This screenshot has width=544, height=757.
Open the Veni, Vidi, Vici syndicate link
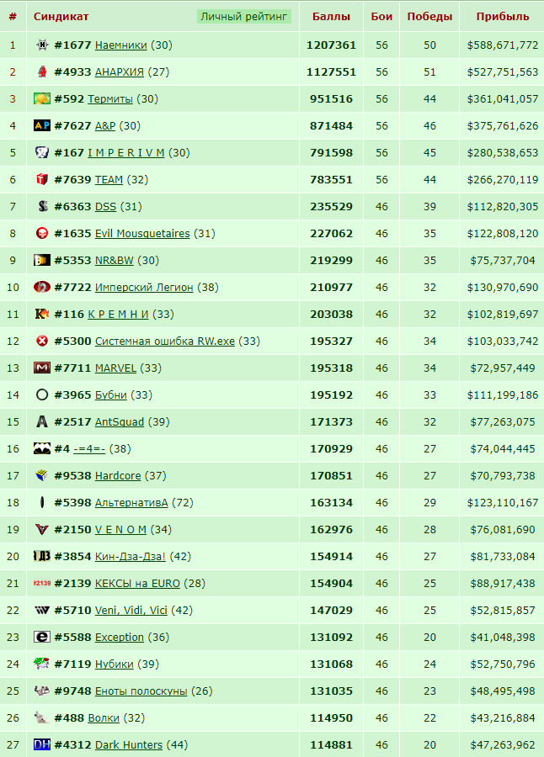coord(131,611)
